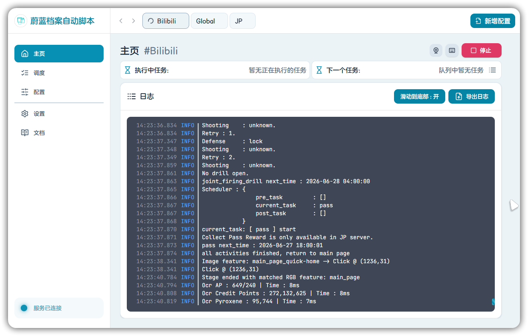
Task: Go back with the left chevron arrow
Action: [121, 21]
